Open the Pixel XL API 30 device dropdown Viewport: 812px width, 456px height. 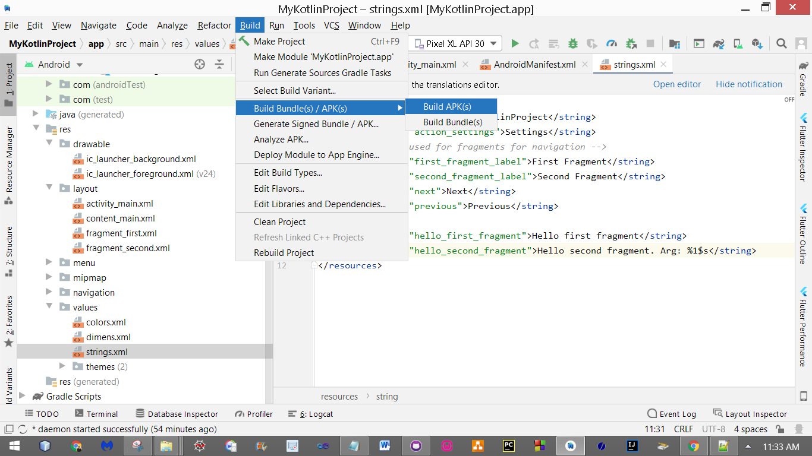(457, 44)
